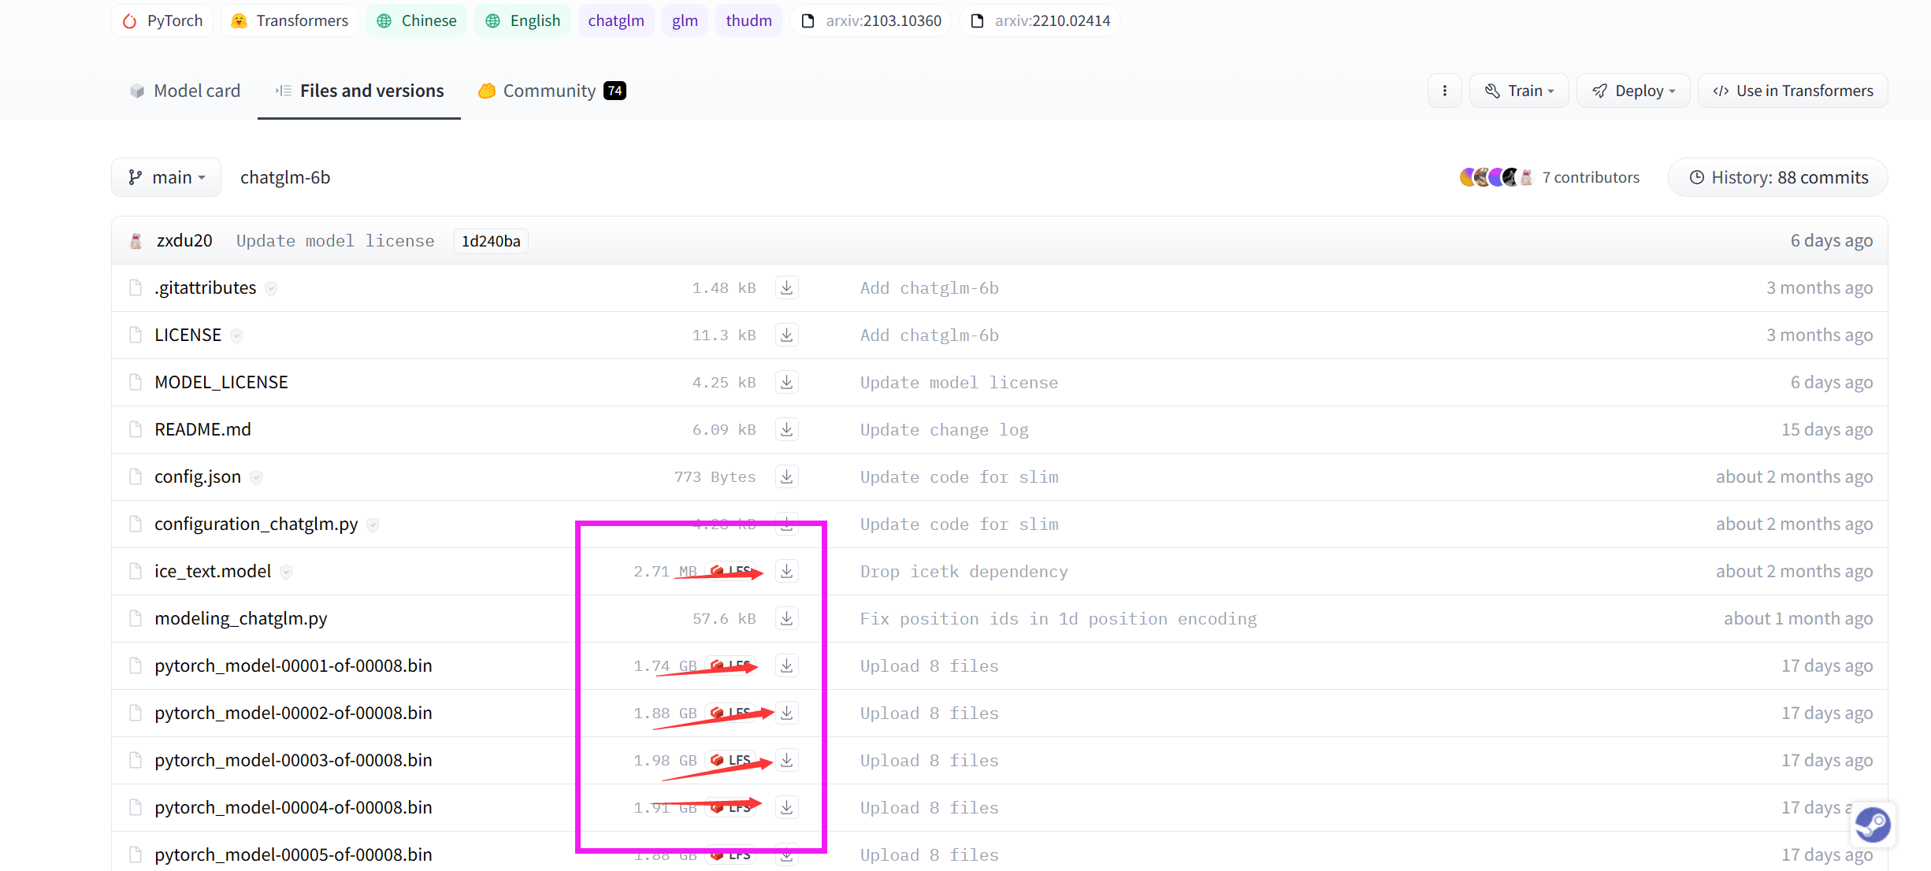Click the LFS badge for pytorch_model-00003-of-00008.bin
The height and width of the screenshot is (871, 1931).
click(x=730, y=760)
